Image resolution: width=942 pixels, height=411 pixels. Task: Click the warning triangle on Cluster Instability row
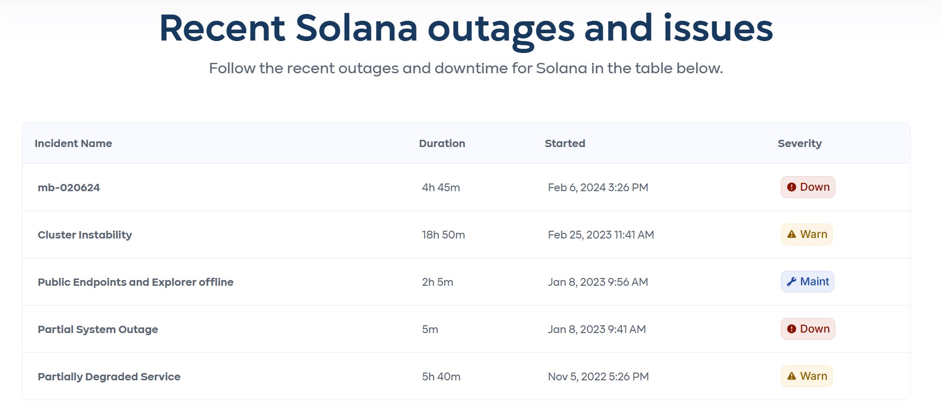pyautogui.click(x=792, y=234)
